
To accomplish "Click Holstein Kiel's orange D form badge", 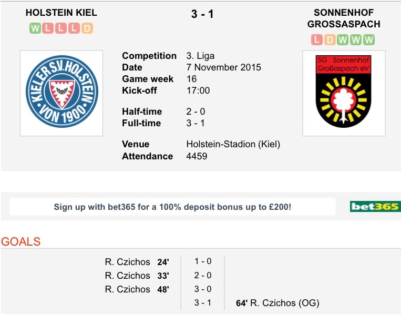I will [x=87, y=28].
